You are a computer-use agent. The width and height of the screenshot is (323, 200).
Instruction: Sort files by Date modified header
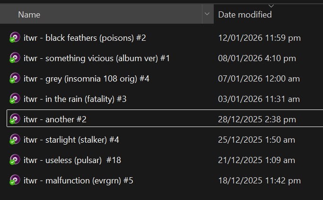[x=245, y=15]
